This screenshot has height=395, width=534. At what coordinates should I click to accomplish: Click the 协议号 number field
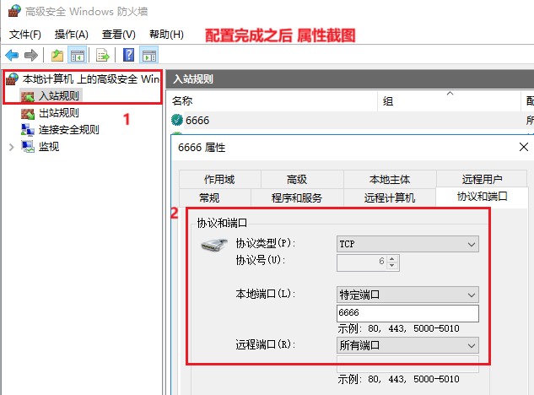pos(368,262)
